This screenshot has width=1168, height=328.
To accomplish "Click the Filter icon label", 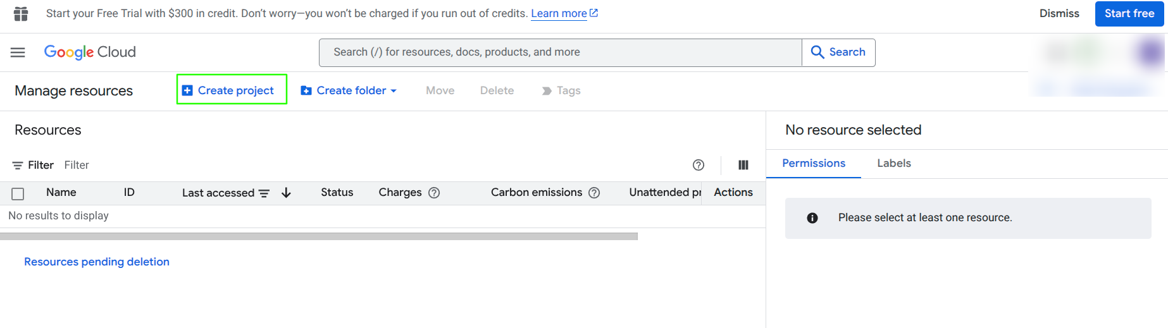I will (x=33, y=165).
